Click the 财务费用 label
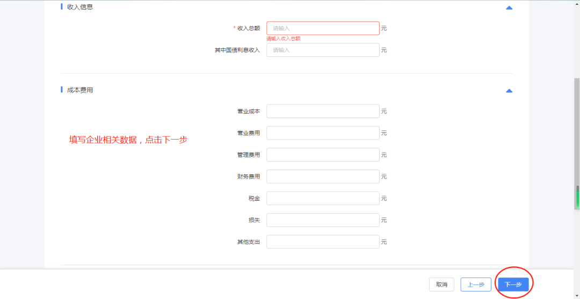Viewport: 580px width, 299px height. [x=249, y=177]
